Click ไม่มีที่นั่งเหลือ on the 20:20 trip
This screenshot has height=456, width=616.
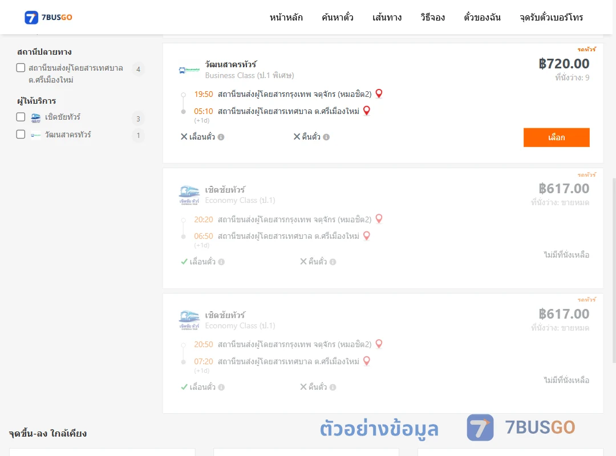(566, 255)
